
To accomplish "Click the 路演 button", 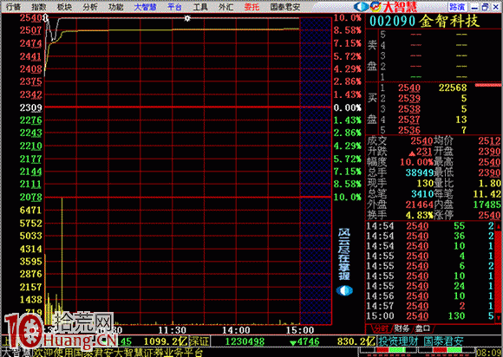I will point(457,7).
